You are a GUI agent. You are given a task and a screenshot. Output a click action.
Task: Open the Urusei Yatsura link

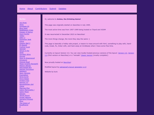25,97
